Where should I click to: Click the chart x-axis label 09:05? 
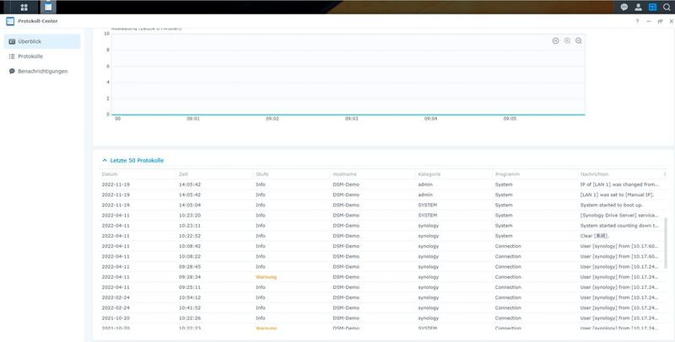pos(510,119)
